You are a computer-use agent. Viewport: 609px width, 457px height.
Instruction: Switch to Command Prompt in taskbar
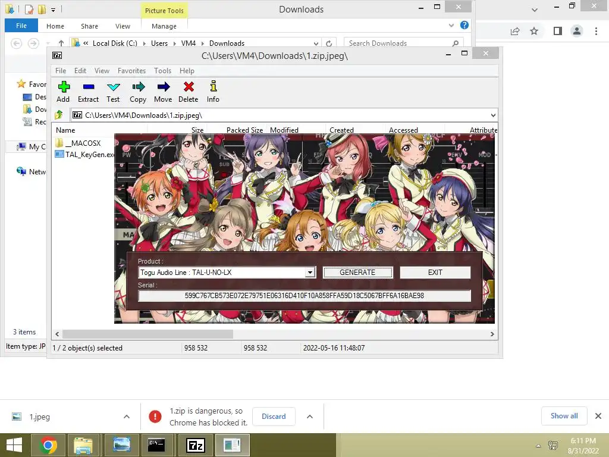157,445
